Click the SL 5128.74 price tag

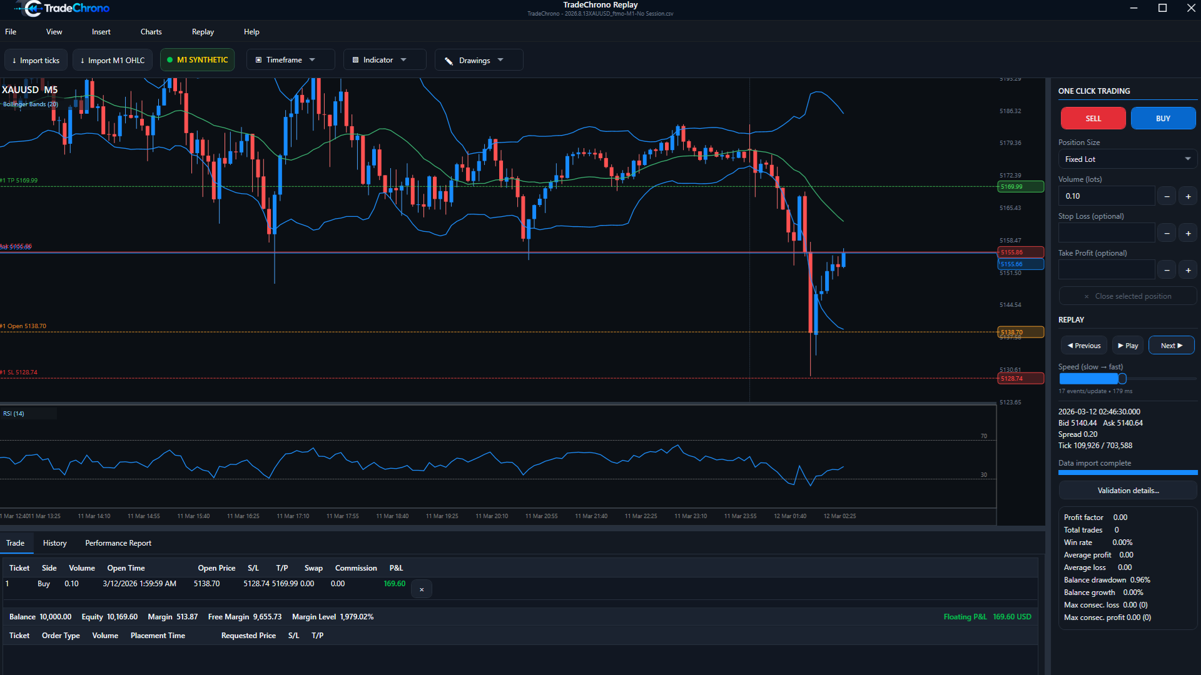1020,378
